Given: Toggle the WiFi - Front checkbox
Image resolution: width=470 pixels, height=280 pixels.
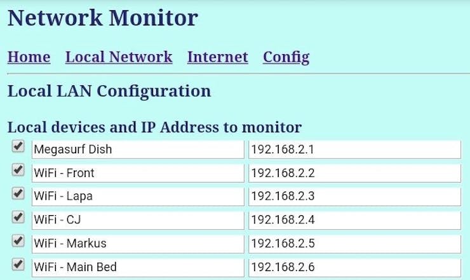Looking at the screenshot, I should 18,171.
